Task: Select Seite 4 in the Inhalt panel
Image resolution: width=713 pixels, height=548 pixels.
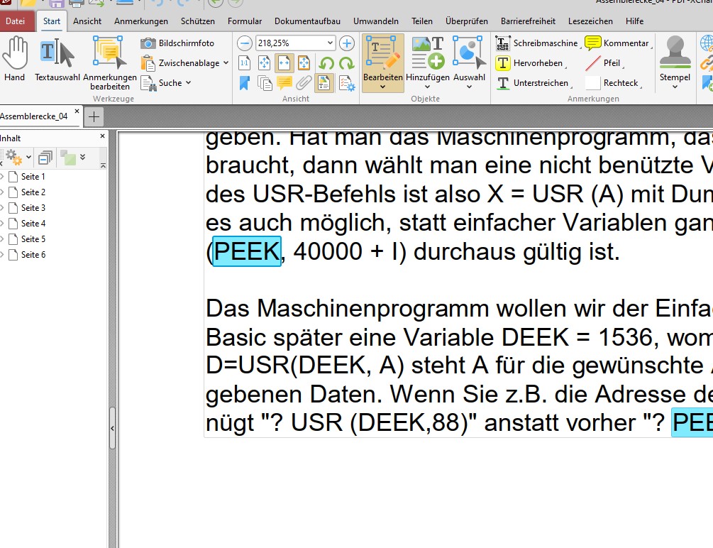Action: point(33,224)
